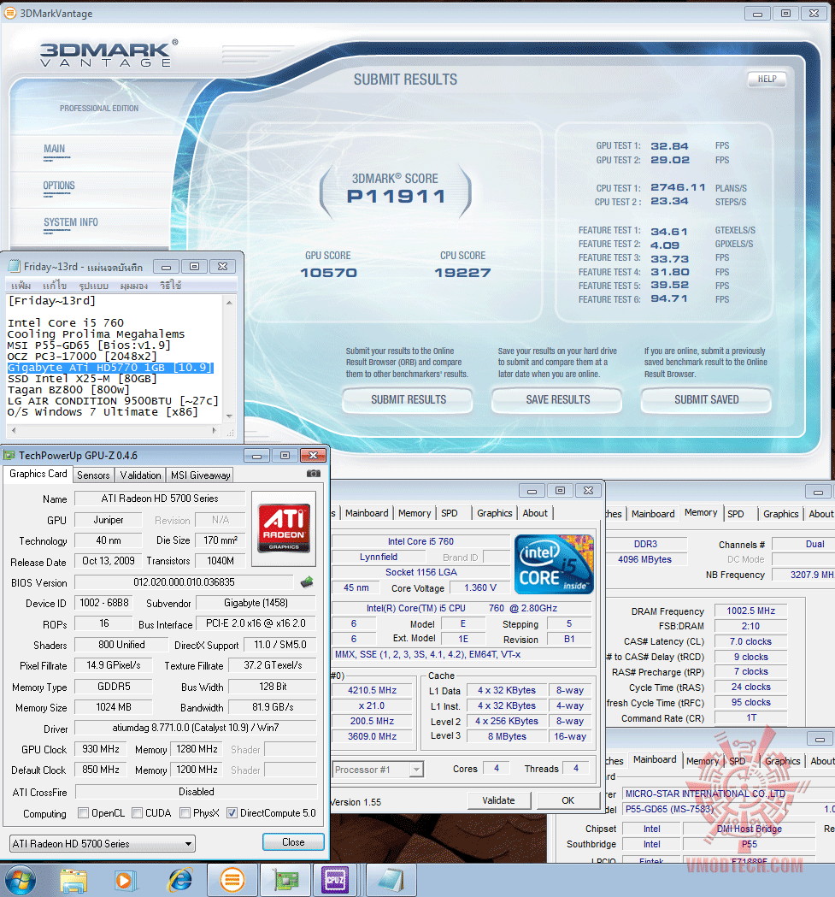
Task: Click Intel Core i5 760 name in CPU-Z
Action: coord(420,541)
